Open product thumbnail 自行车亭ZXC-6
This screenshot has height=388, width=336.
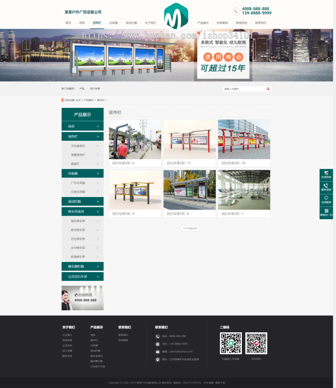[135, 139]
